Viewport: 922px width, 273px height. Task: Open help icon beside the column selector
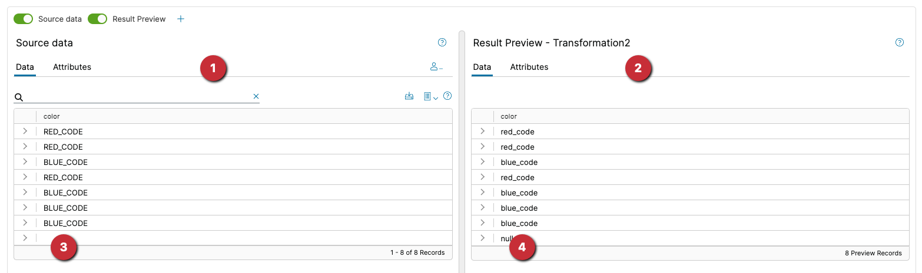coord(447,96)
